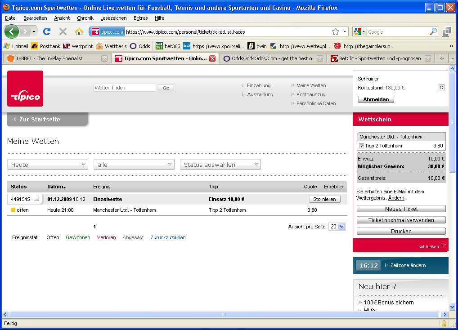Open the wettpoint bookmark
458x330 pixels.
coord(78,46)
